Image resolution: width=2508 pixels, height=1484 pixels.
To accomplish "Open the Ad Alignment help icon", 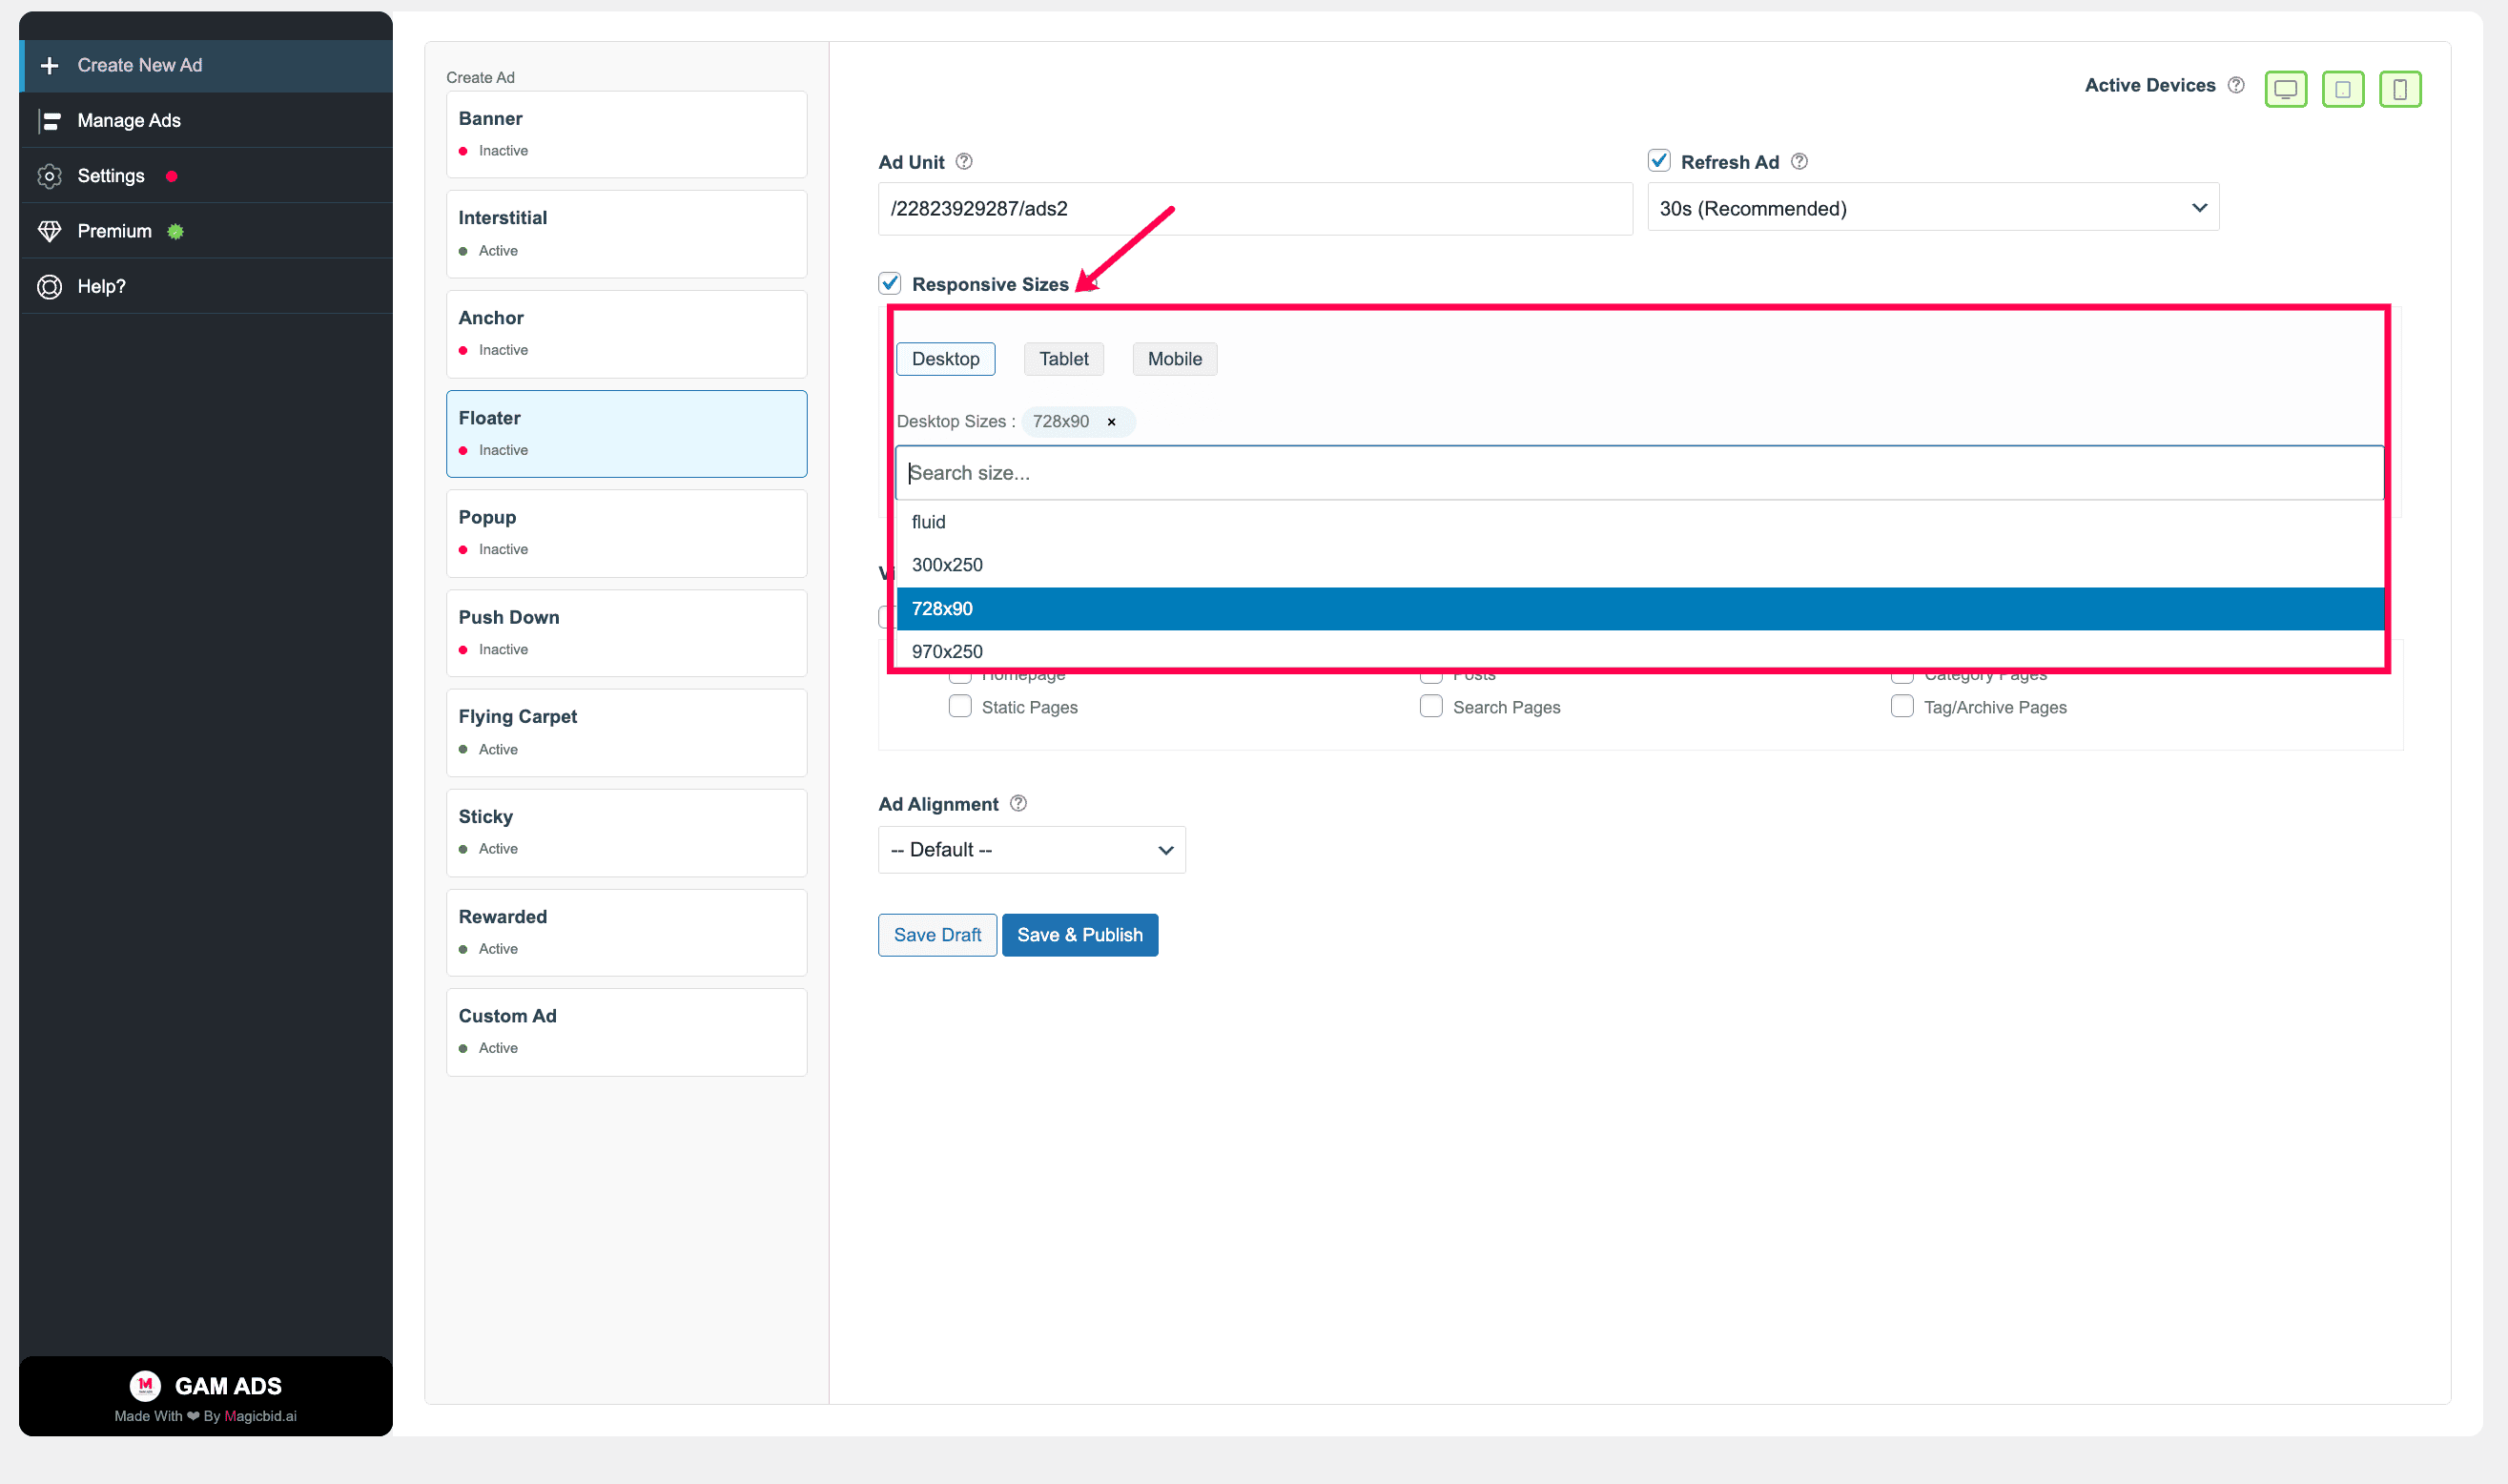I will [1018, 803].
